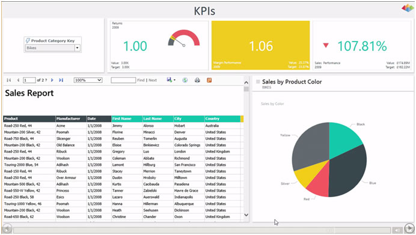This screenshot has width=416, height=235.
Task: Print the Sales Report
Action: 197,80
